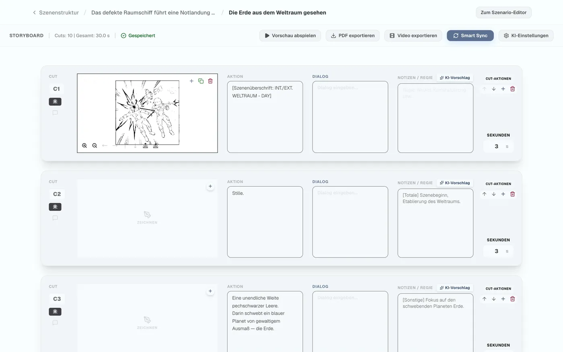Export storyboard as PDF
Viewport: 563px width, 352px height.
pyautogui.click(x=353, y=35)
